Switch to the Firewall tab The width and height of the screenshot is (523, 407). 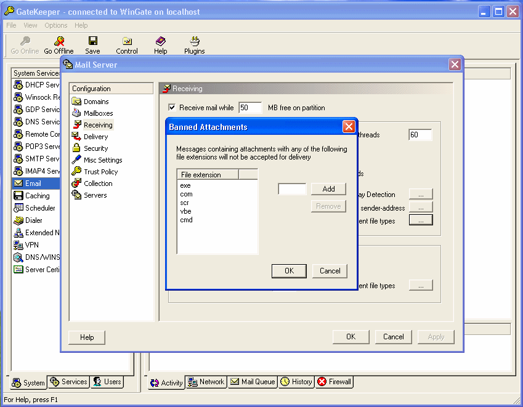pos(334,382)
